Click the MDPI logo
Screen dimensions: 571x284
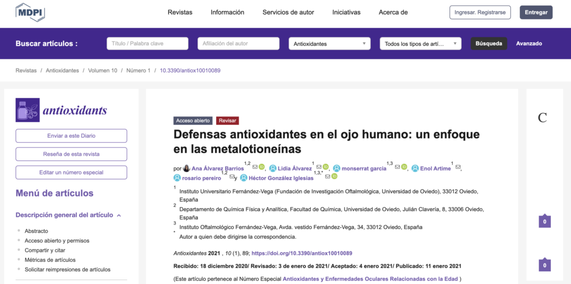[31, 12]
